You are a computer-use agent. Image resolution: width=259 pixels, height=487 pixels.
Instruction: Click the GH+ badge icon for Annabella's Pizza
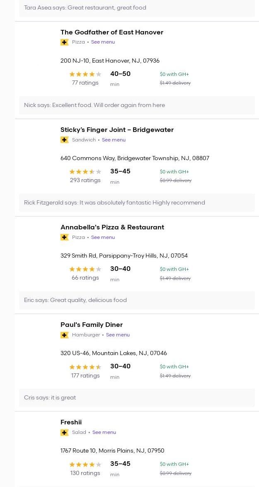pos(64,237)
